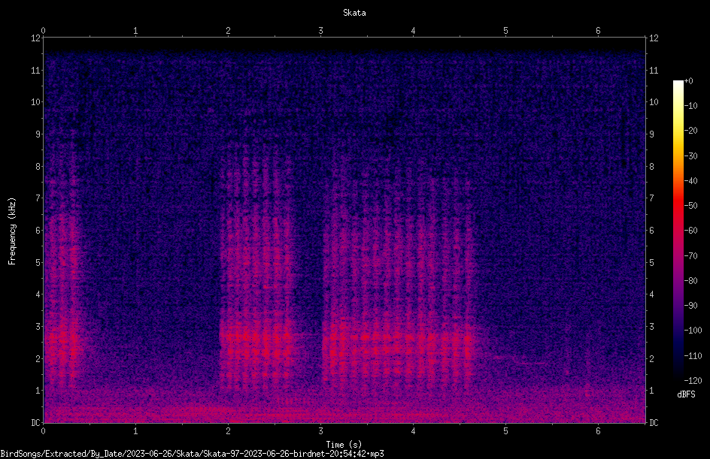Click the "+0" color scale value
This screenshot has height=459, width=710.
(688, 81)
